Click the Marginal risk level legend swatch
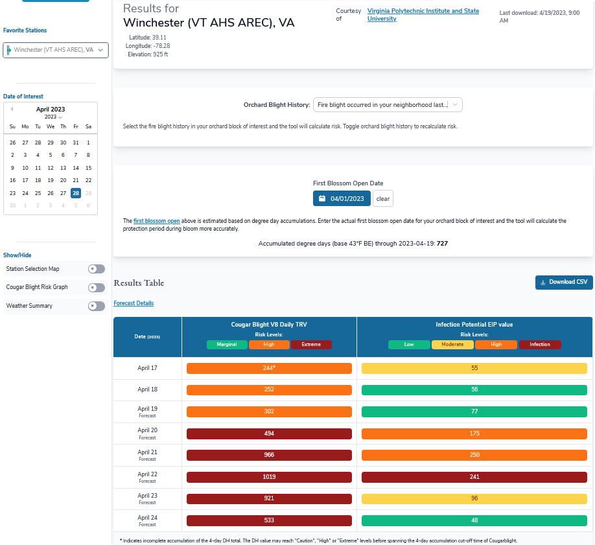This screenshot has width=595, height=545. (x=227, y=345)
